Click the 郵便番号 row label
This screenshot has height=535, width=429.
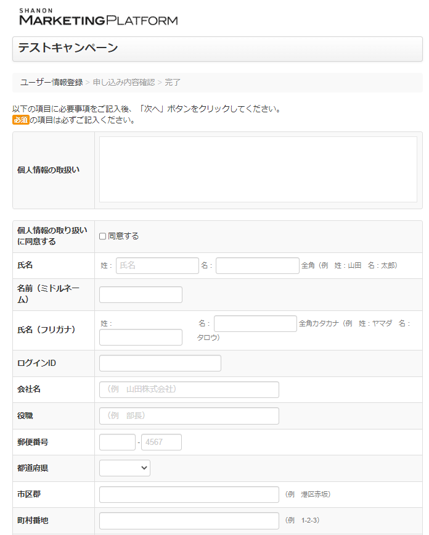click(x=33, y=442)
